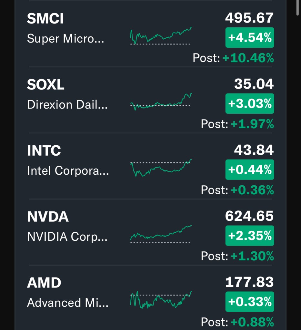
Task: Tap the SMCI +4.54% change badge
Action: pos(249,38)
